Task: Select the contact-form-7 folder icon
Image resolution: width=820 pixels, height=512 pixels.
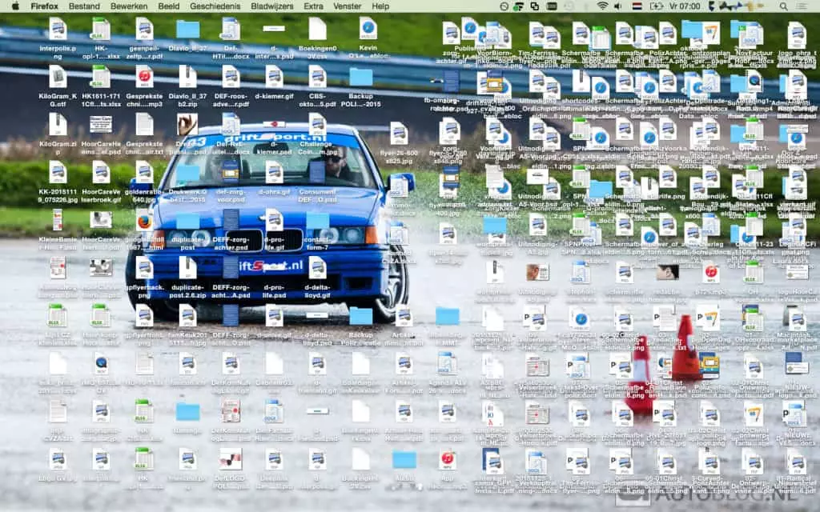Action: (x=317, y=221)
